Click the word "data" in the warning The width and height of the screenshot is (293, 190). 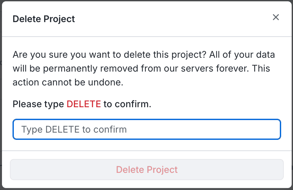(x=265, y=54)
